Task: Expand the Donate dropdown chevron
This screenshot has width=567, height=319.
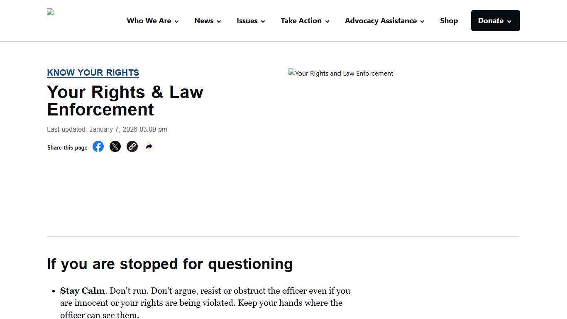Action: 509,21
